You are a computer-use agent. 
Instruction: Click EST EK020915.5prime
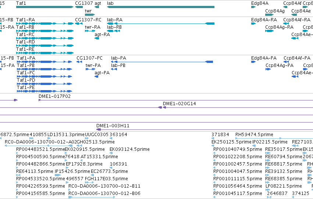click(x=85, y=149)
